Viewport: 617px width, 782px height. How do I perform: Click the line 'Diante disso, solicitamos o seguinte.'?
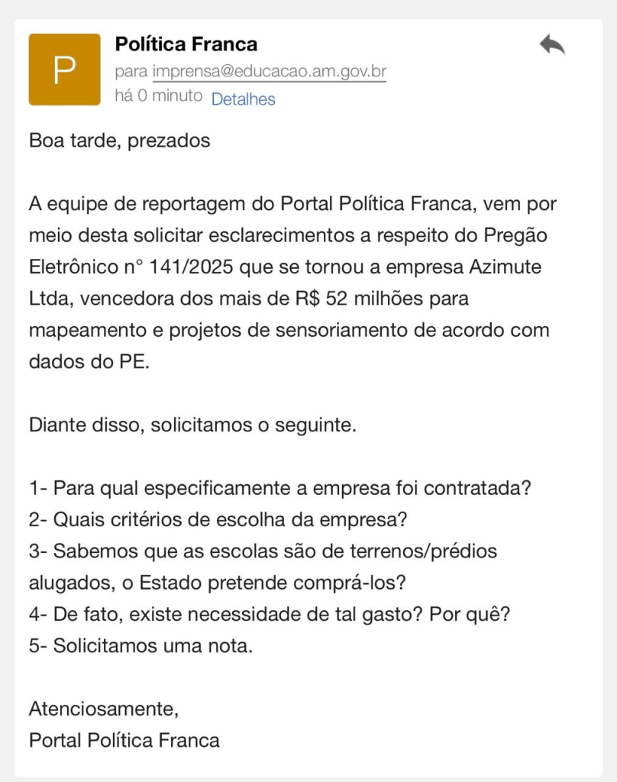click(x=192, y=425)
